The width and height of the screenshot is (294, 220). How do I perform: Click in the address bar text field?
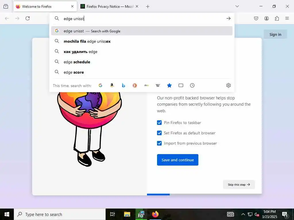pyautogui.click(x=142, y=19)
